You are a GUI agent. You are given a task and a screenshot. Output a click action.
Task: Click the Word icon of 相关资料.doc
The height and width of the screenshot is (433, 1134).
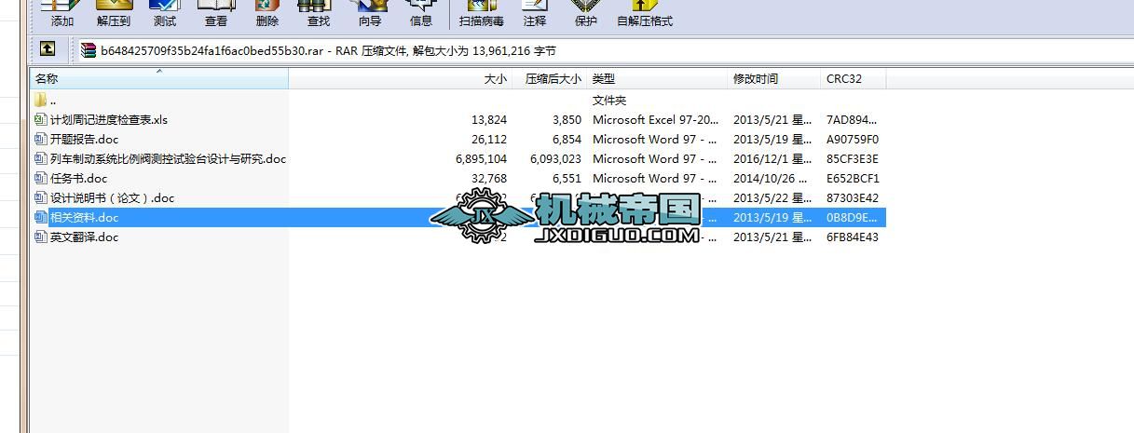click(x=40, y=217)
